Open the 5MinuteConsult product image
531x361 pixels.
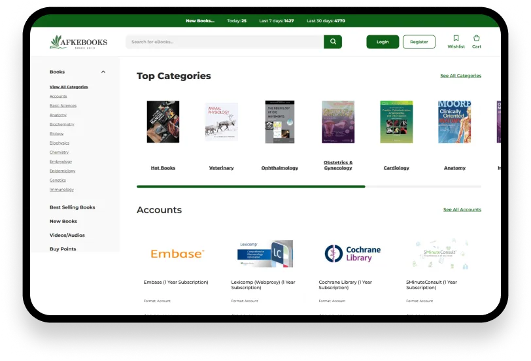click(440, 254)
